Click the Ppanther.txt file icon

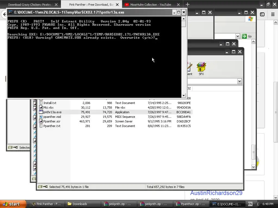[41, 126]
